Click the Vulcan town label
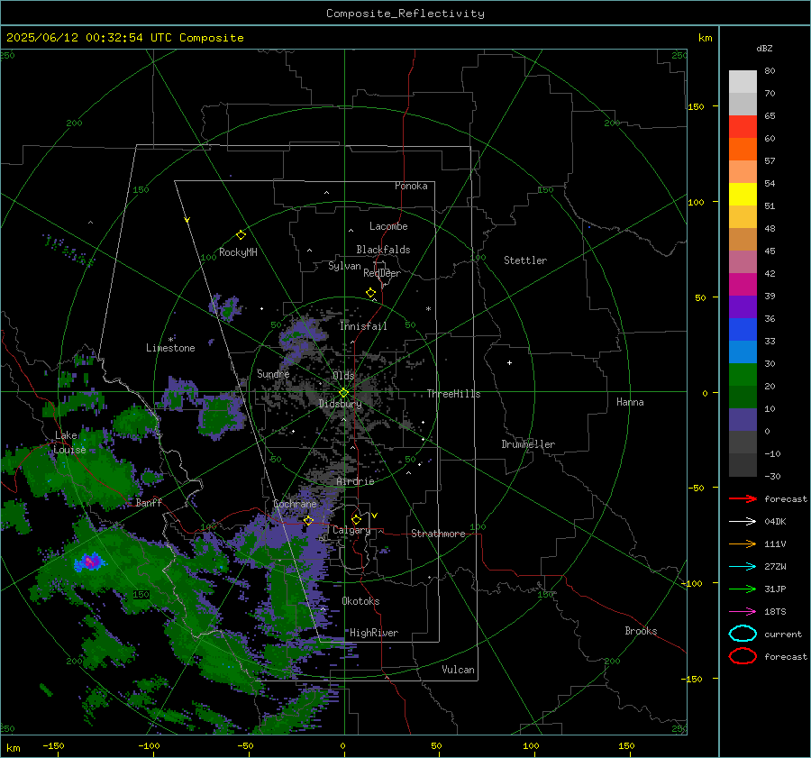This screenshot has width=811, height=758. tap(459, 670)
